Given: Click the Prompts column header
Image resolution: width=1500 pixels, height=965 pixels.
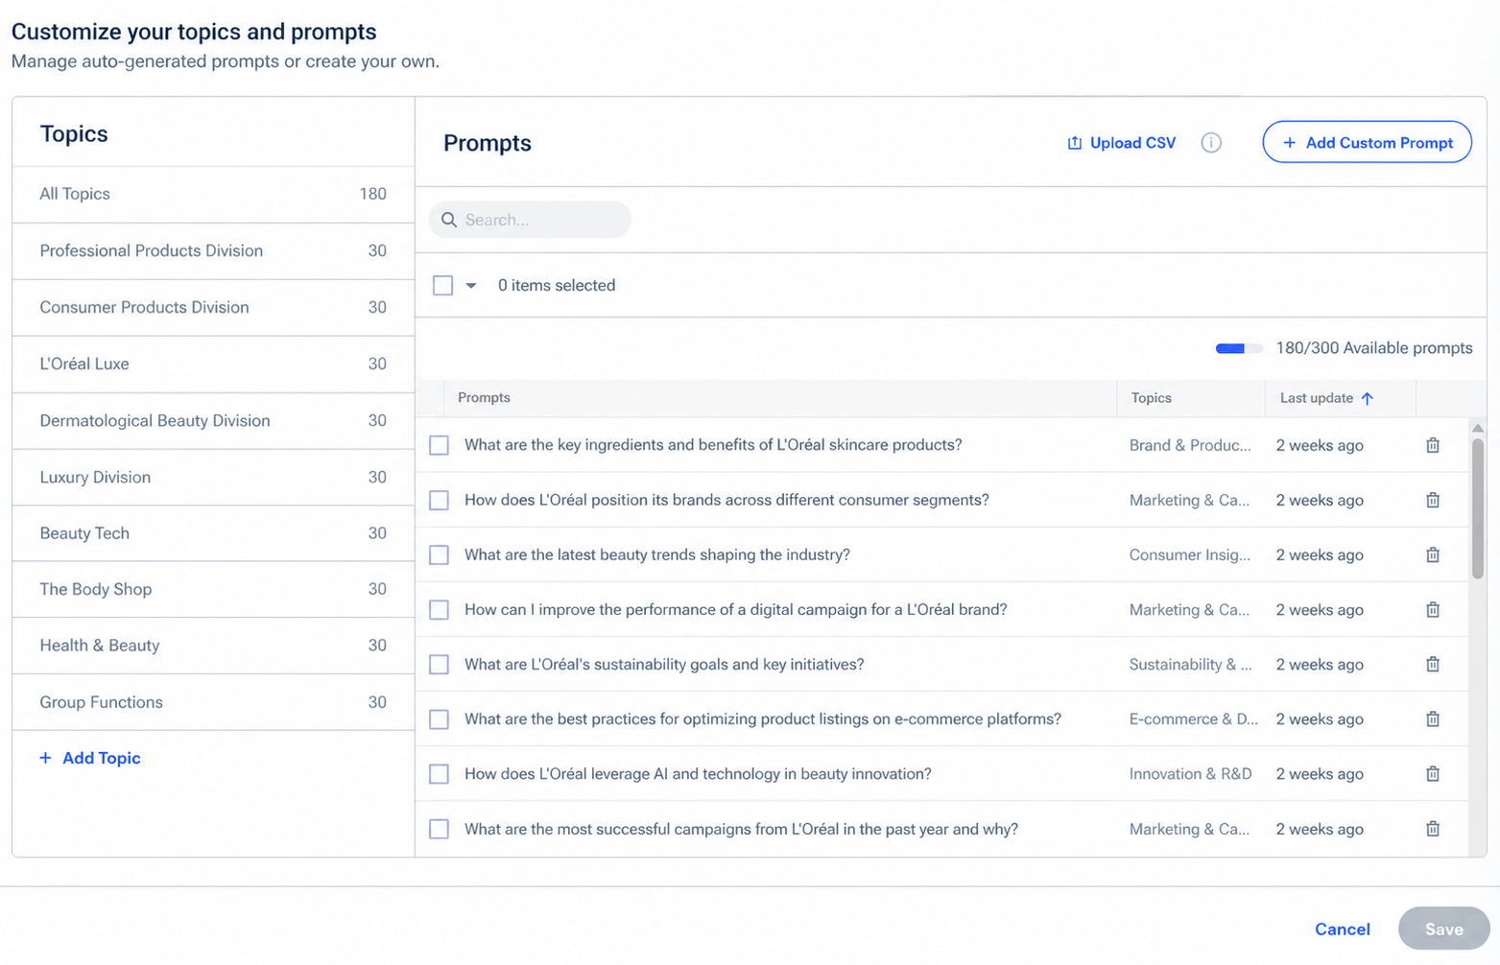Looking at the screenshot, I should point(780,398).
